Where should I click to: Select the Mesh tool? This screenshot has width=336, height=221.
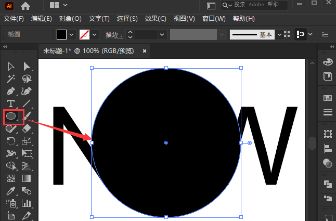pyautogui.click(x=11, y=178)
